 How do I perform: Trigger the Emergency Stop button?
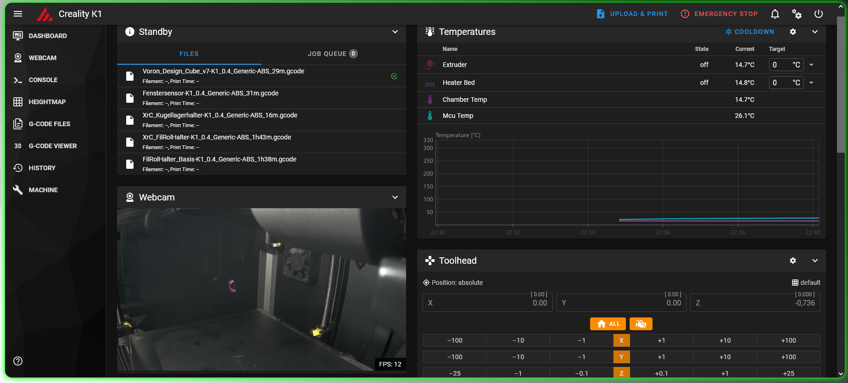719,14
